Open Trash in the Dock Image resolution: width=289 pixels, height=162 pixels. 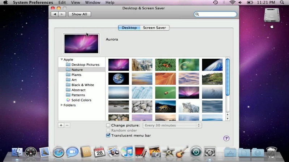tap(271, 152)
